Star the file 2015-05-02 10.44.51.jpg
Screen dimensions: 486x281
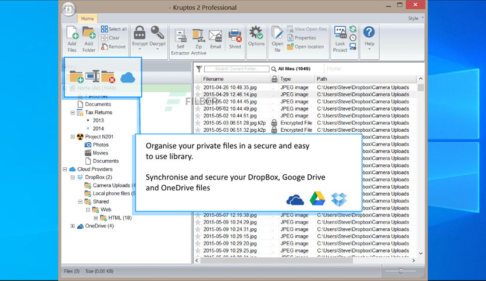coord(198,116)
